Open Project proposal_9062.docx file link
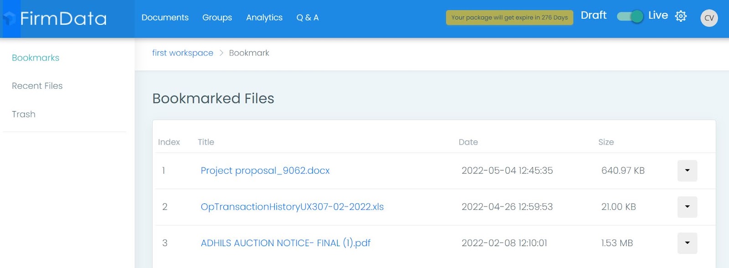Image resolution: width=729 pixels, height=268 pixels. click(265, 171)
